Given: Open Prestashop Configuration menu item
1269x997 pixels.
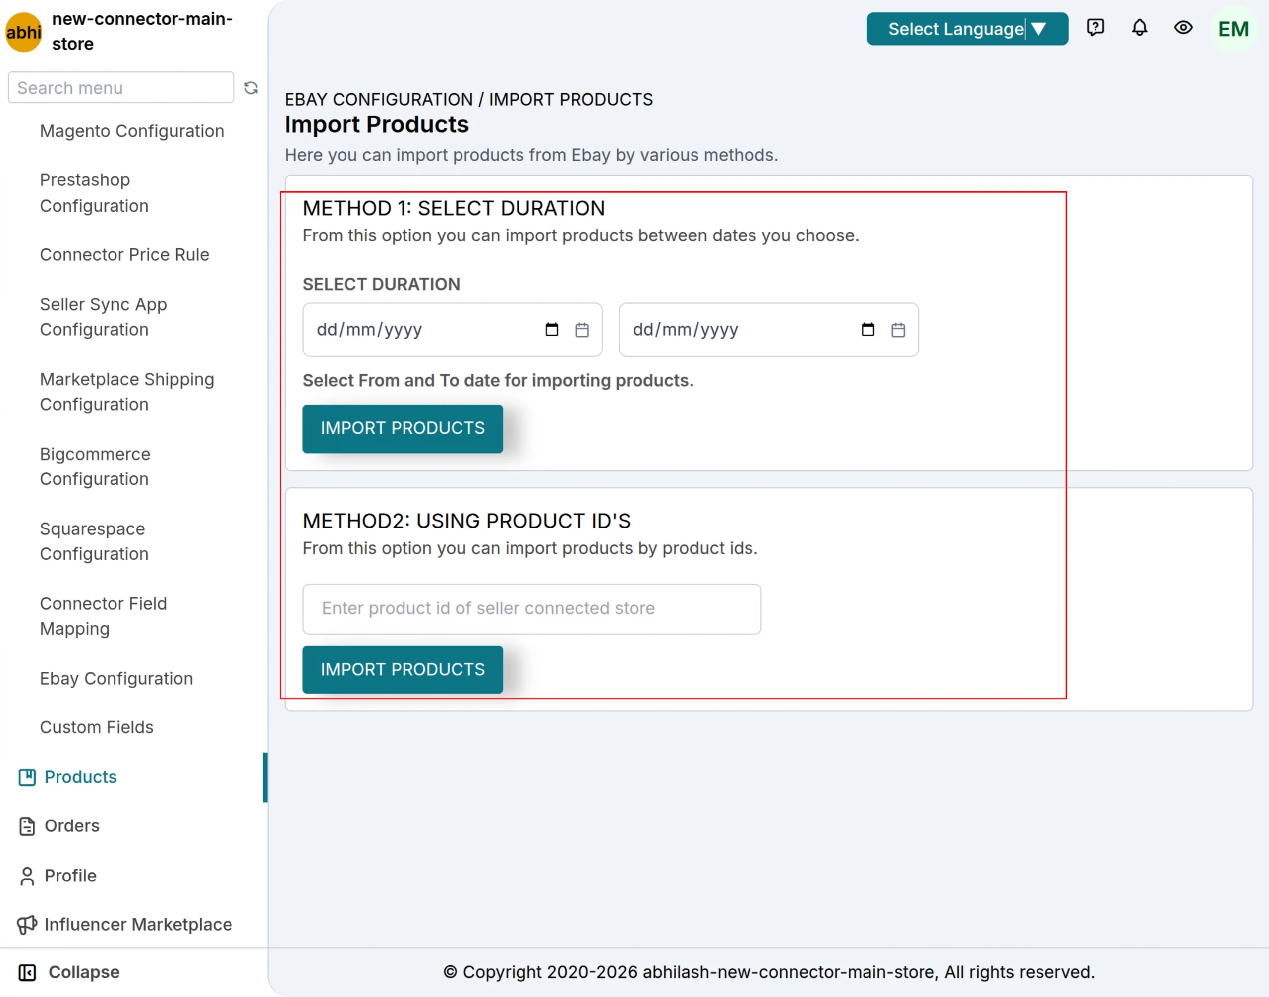Looking at the screenshot, I should (x=94, y=193).
